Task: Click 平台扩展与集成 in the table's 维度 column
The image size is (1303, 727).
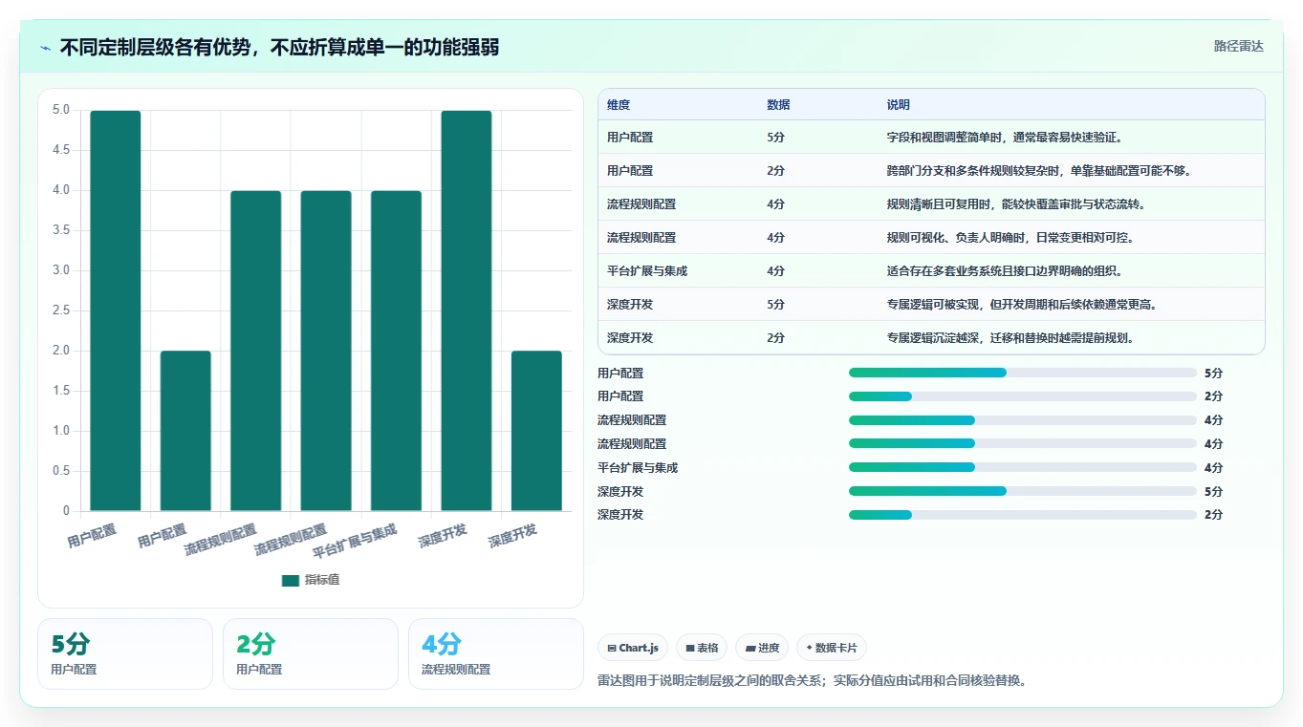Action: pyautogui.click(x=647, y=271)
